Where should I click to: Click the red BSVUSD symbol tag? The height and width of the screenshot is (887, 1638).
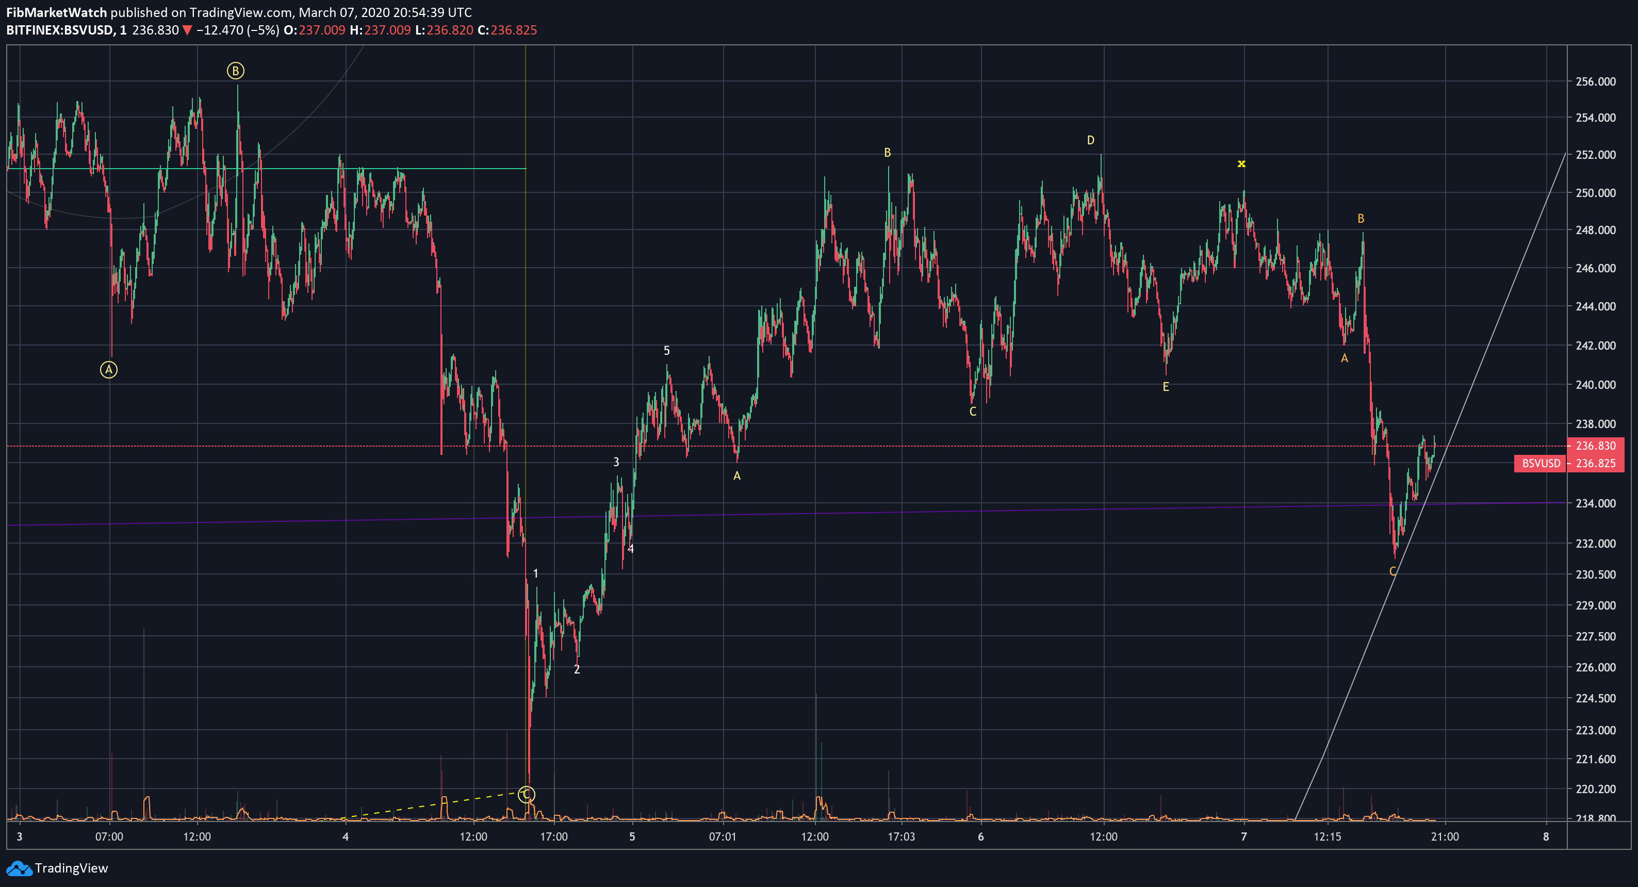pyautogui.click(x=1541, y=463)
